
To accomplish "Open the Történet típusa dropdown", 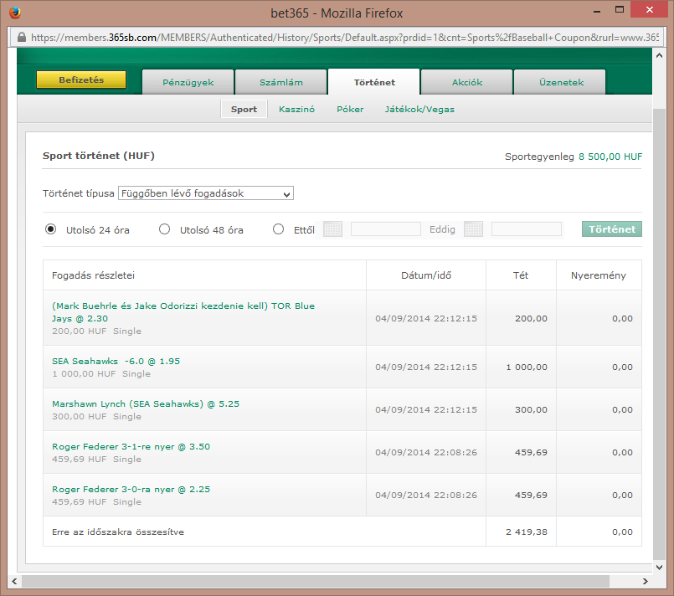I will [206, 193].
